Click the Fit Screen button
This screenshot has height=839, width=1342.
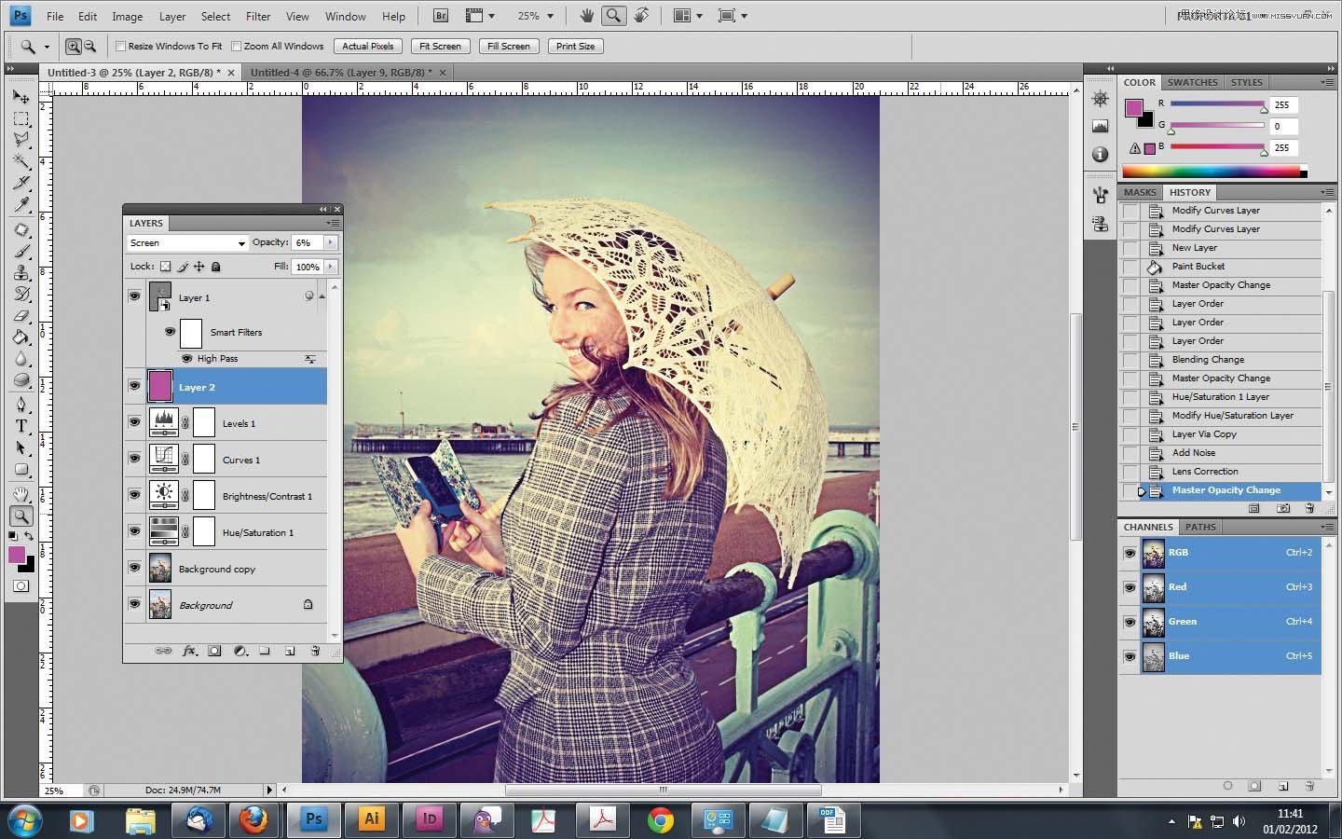click(439, 46)
